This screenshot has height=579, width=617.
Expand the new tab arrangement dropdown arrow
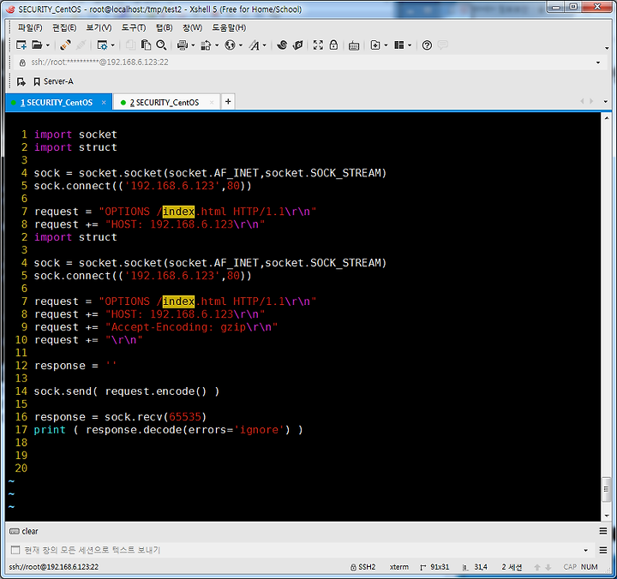click(x=386, y=45)
